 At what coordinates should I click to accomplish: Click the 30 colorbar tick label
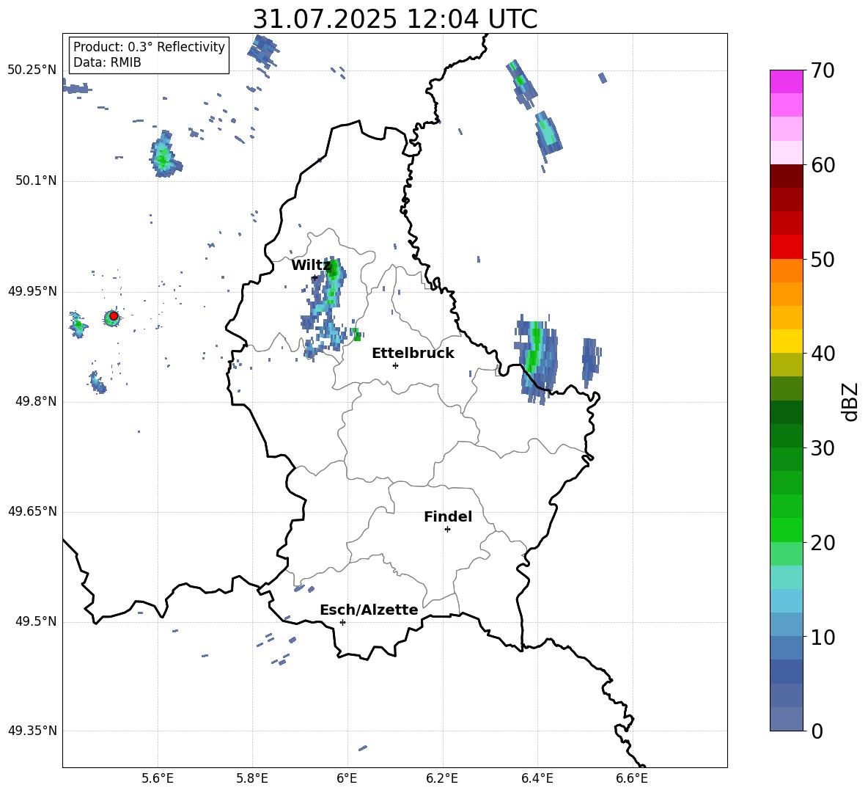823,448
